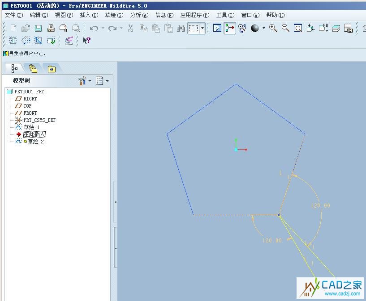The height and width of the screenshot is (301, 366).
Task: Click the send-with-link mail icon
Action: (x=76, y=28)
